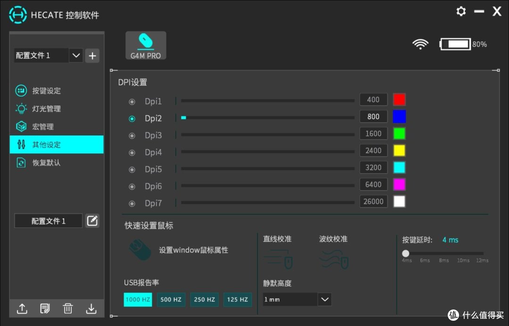Click the save-as document icon
The width and height of the screenshot is (509, 326).
(45, 309)
